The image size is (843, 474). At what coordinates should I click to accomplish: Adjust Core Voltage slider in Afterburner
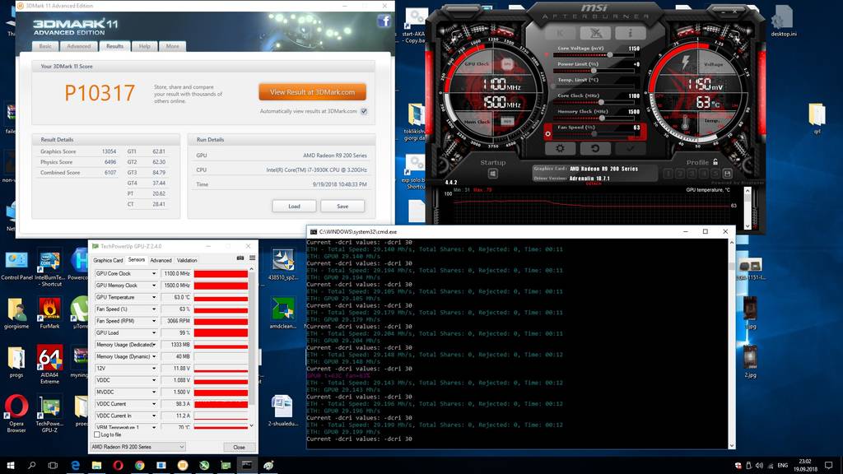coord(610,54)
